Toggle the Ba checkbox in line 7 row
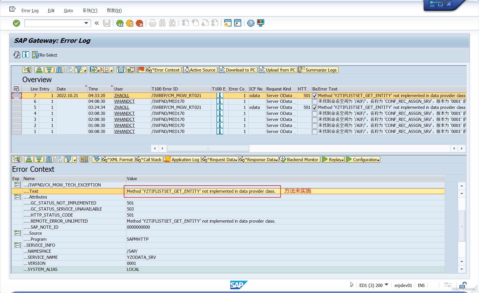479x293 pixels. [315, 96]
